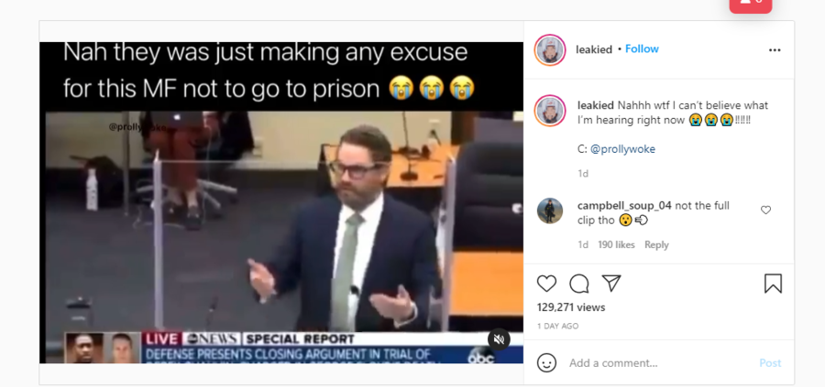Follow the leakied account
This screenshot has height=387, width=825.
click(642, 48)
